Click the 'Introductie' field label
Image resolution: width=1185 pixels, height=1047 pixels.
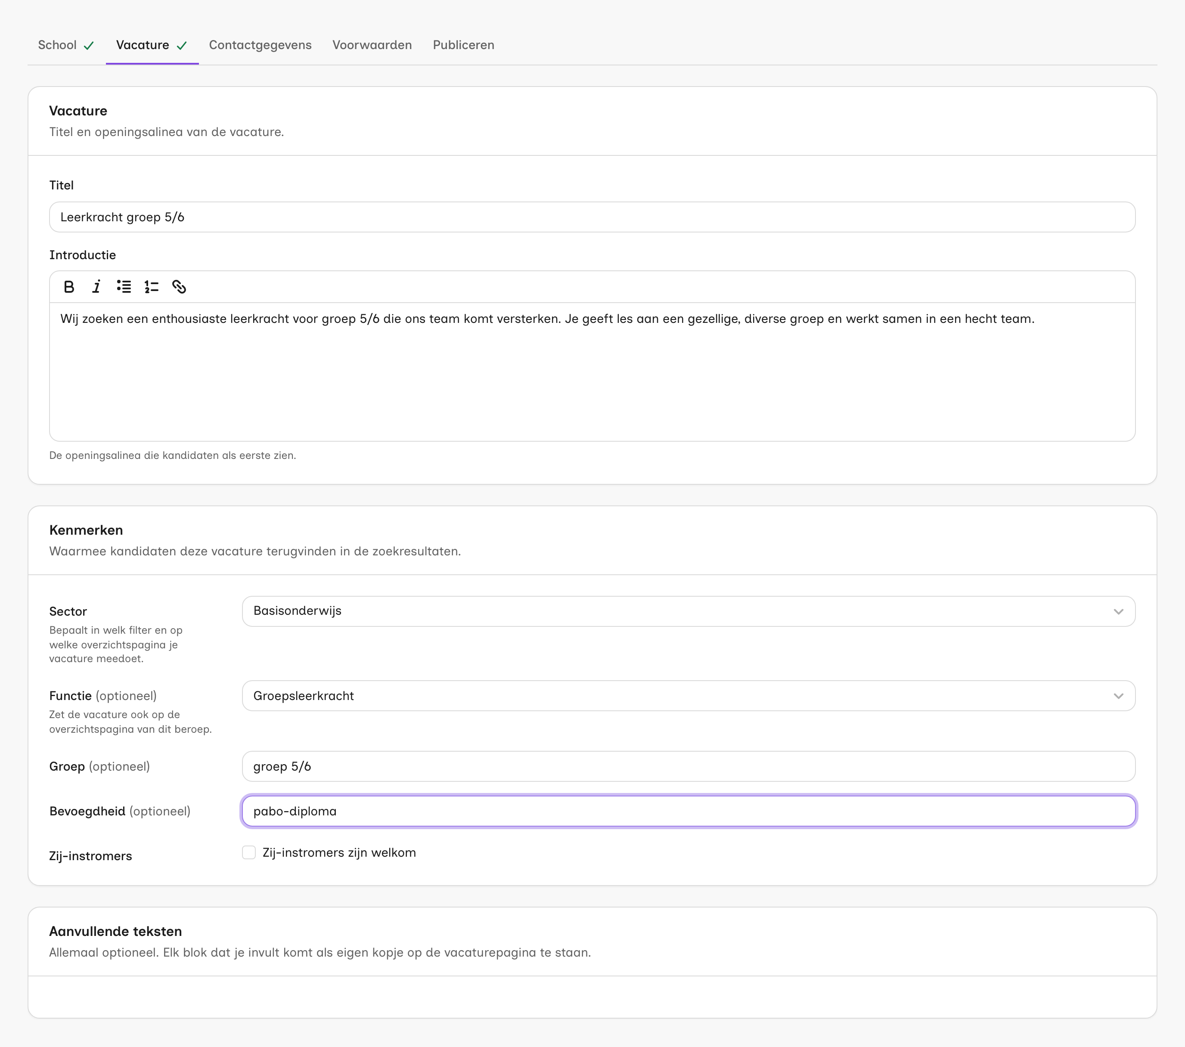coord(82,255)
